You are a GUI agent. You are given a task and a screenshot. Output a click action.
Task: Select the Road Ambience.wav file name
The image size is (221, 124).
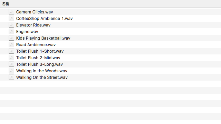[x=36, y=45]
